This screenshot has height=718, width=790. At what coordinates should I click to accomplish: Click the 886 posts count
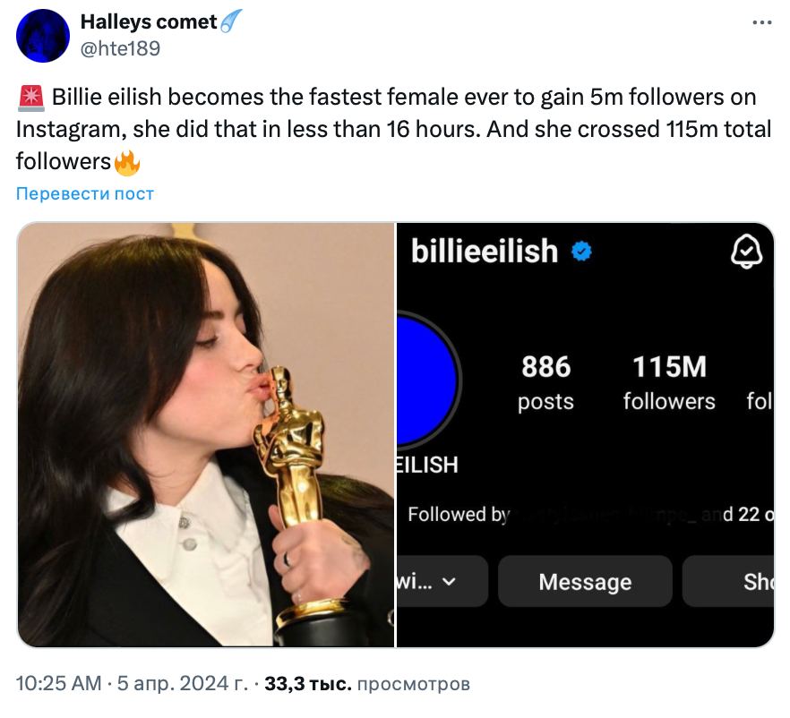[x=545, y=381]
